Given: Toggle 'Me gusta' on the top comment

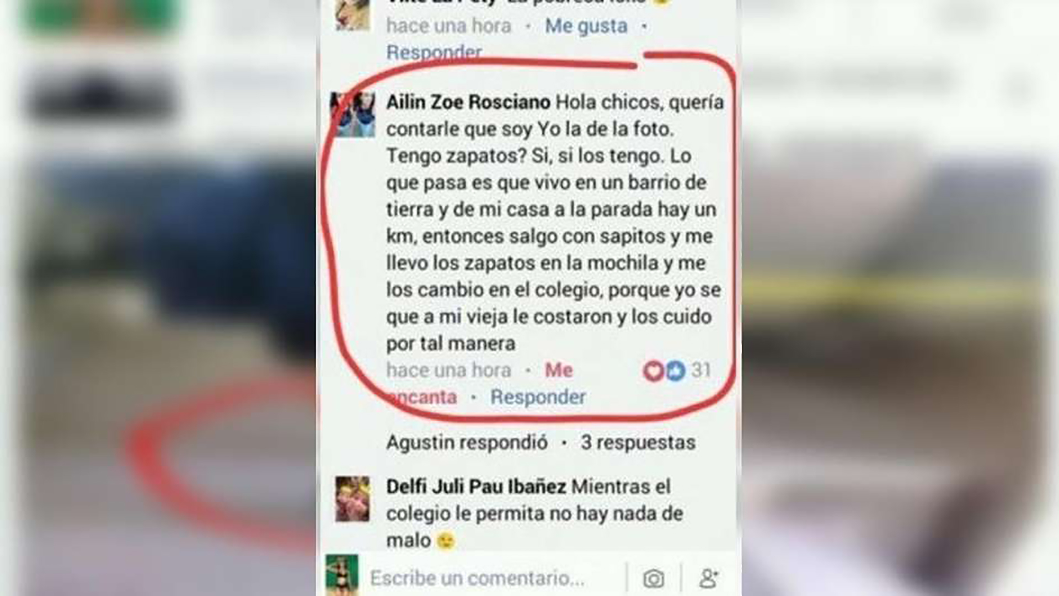Looking at the screenshot, I should click(x=586, y=26).
